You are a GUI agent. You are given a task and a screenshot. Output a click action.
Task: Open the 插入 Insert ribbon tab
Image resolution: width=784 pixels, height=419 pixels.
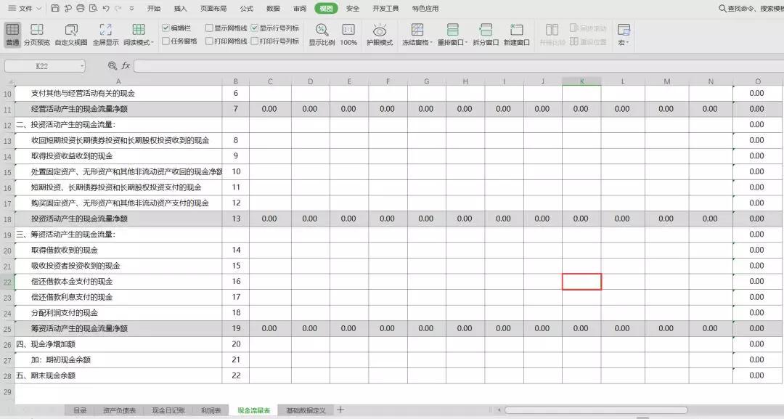[180, 9]
